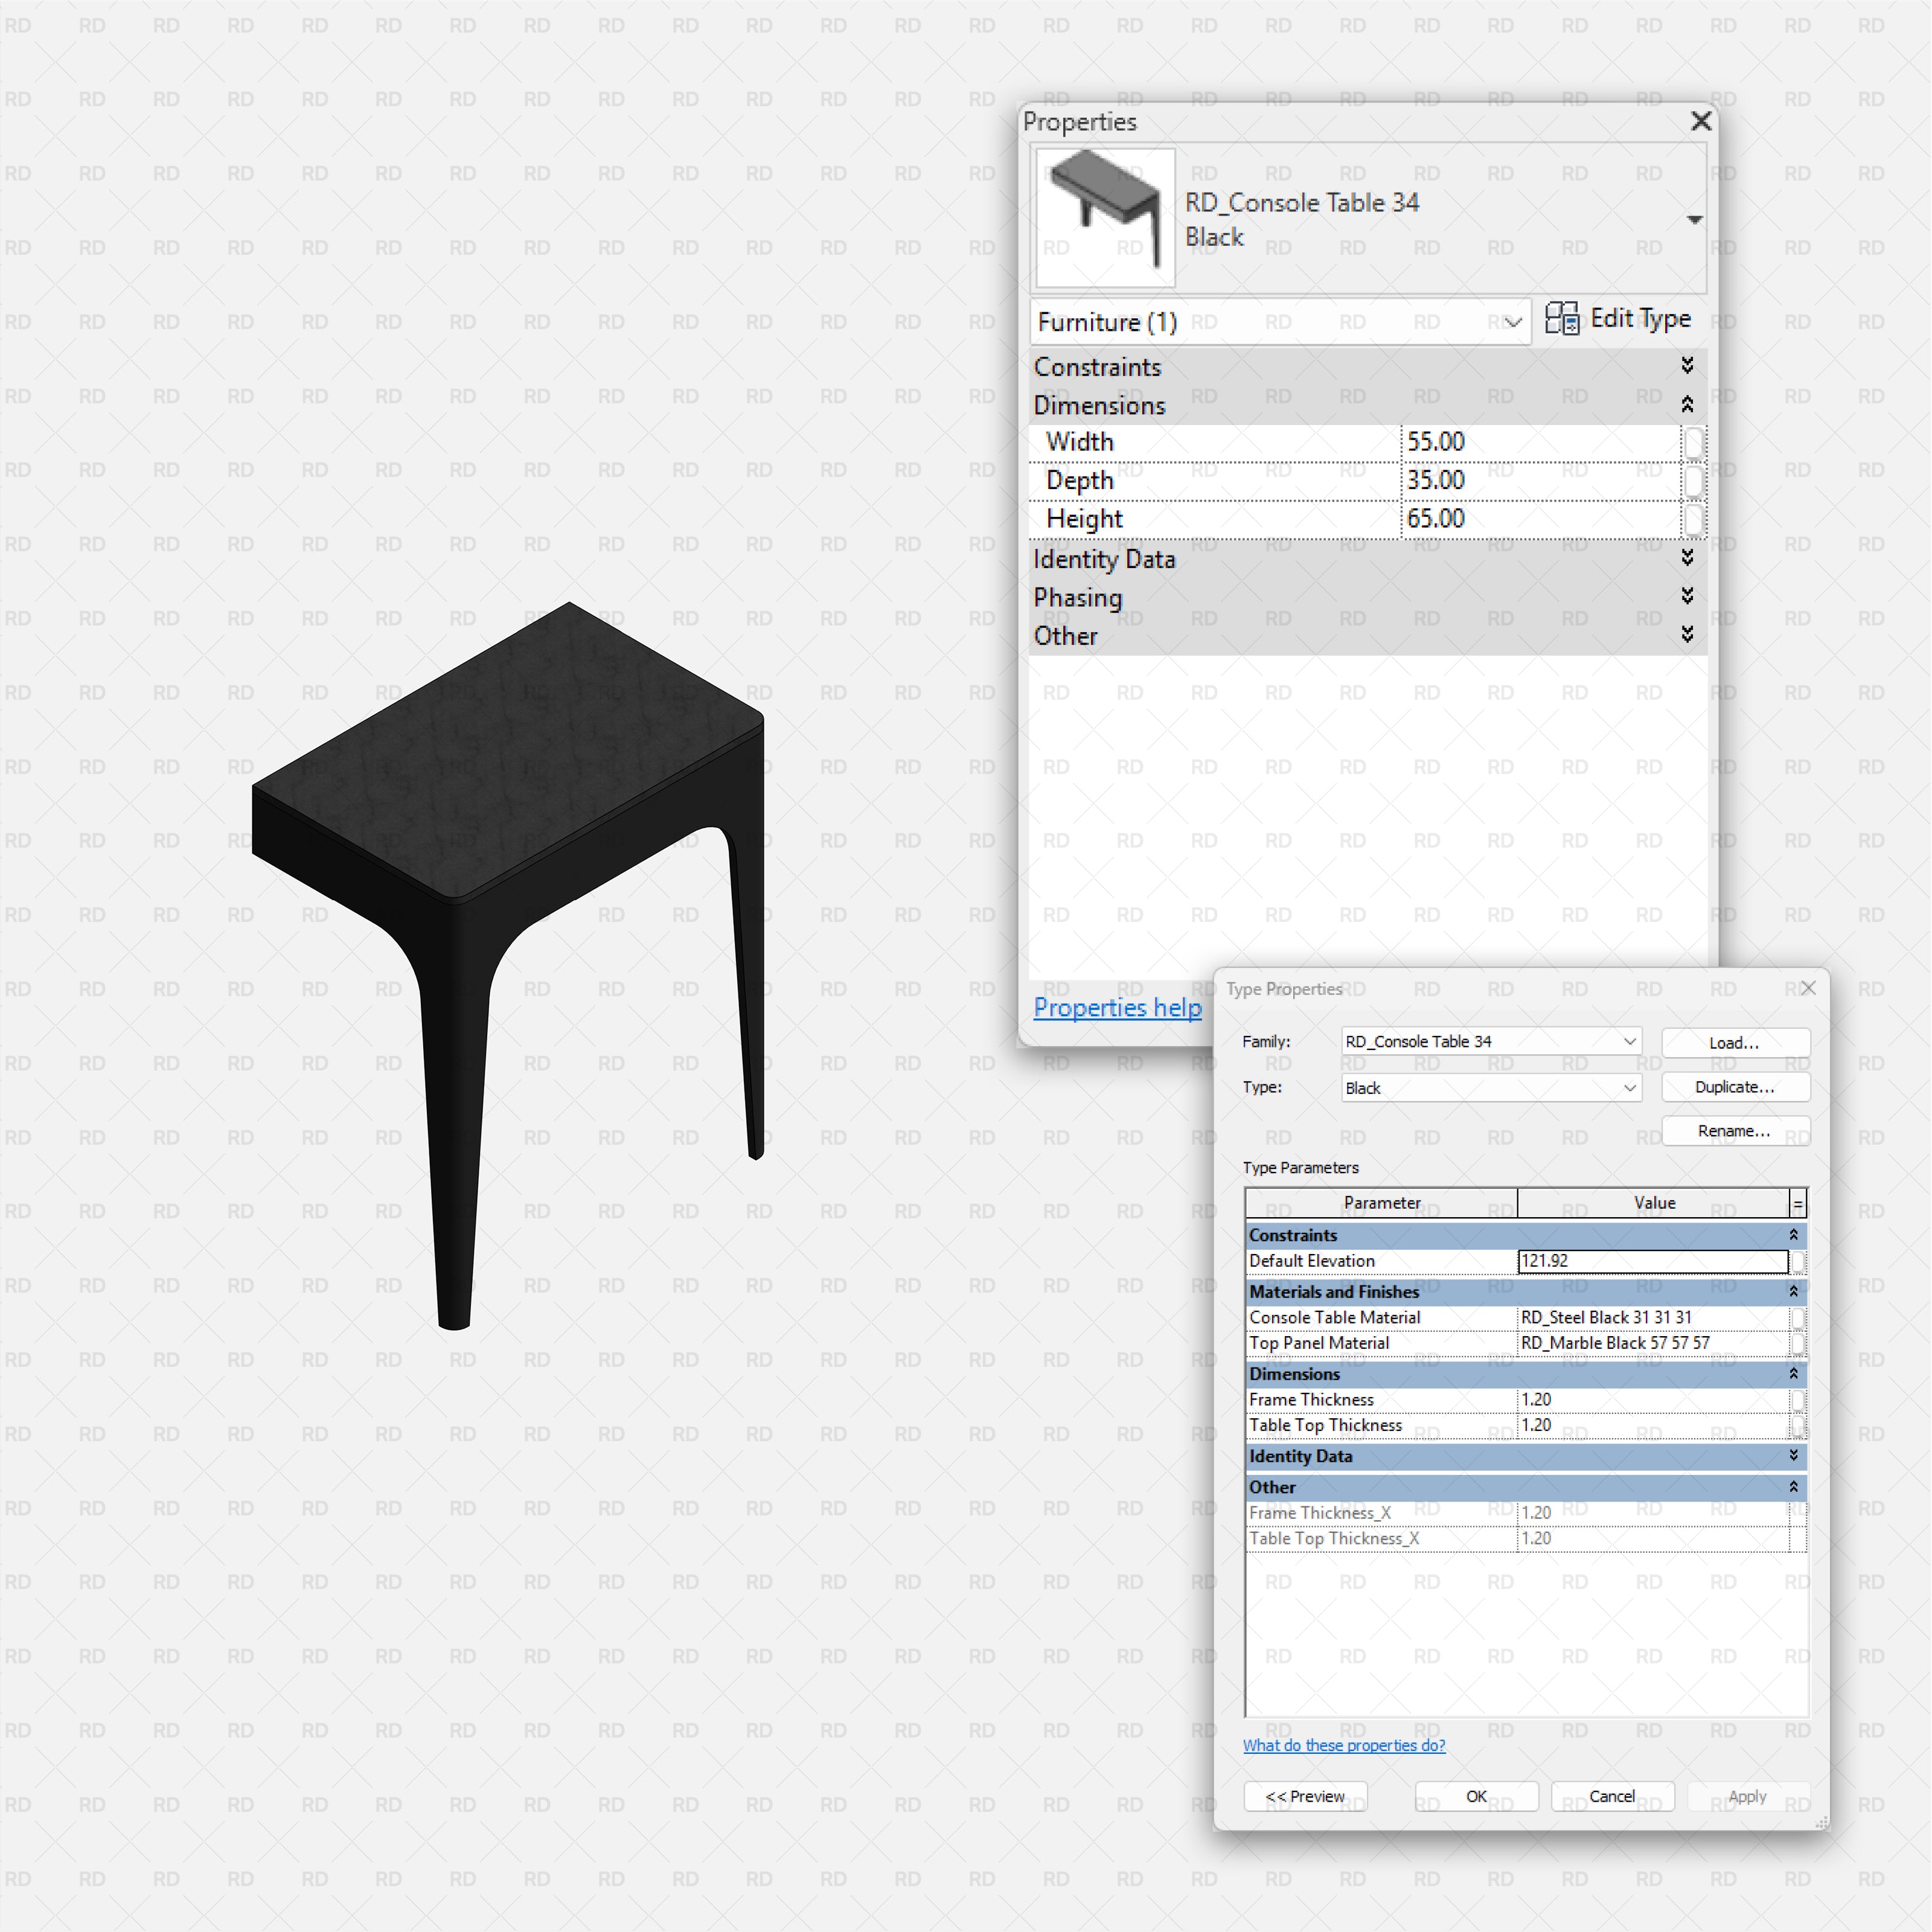The image size is (1932, 1932).
Task: Open the Family dropdown in Type Properties
Action: point(1629,1041)
